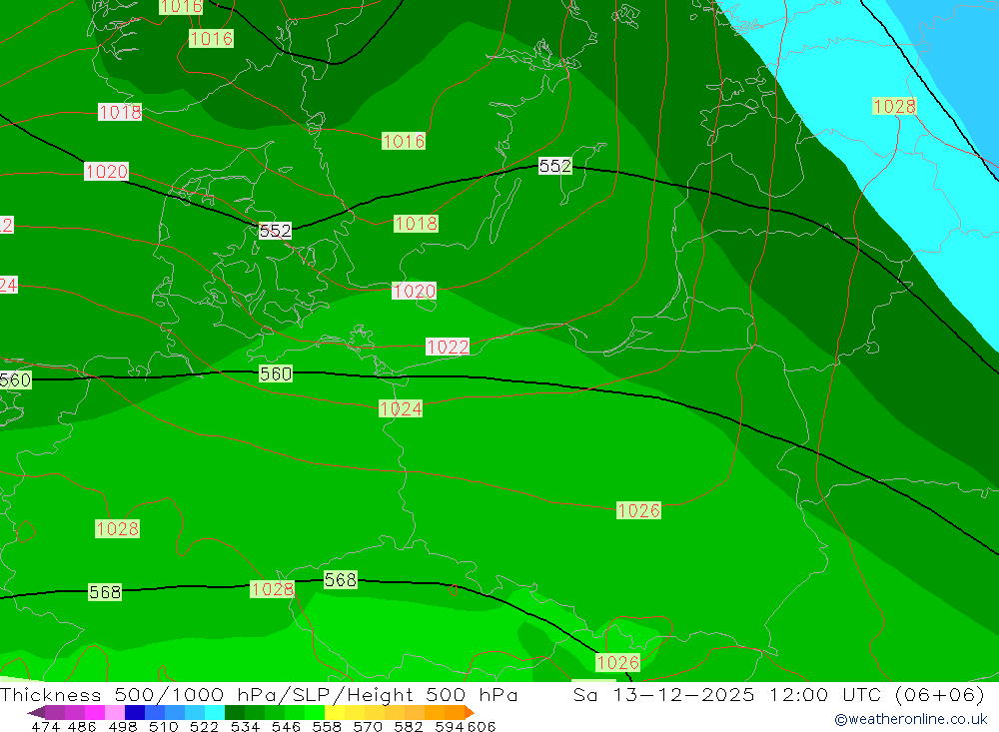Click legend value 606
Screen dimensions: 999x732
[x=482, y=726]
